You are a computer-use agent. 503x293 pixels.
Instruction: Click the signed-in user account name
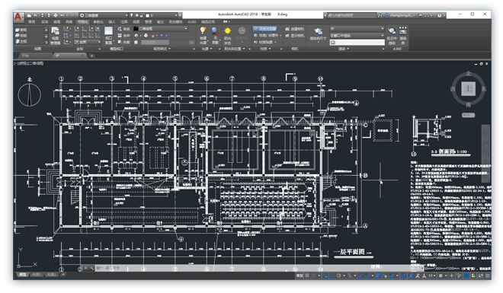402,15
